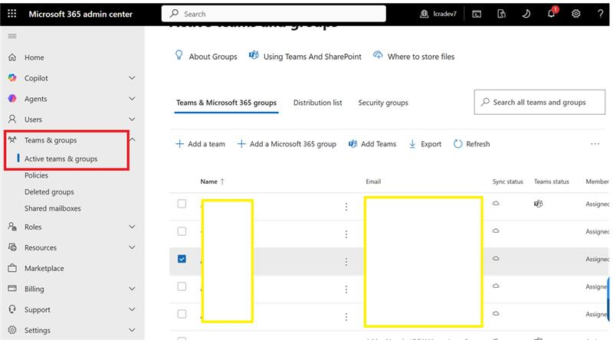Sort by the Name column header
This screenshot has width=613, height=340.
(x=212, y=181)
